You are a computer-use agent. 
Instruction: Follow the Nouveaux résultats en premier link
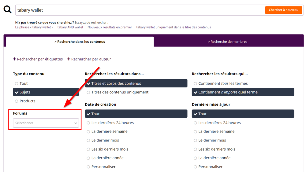click(x=110, y=27)
